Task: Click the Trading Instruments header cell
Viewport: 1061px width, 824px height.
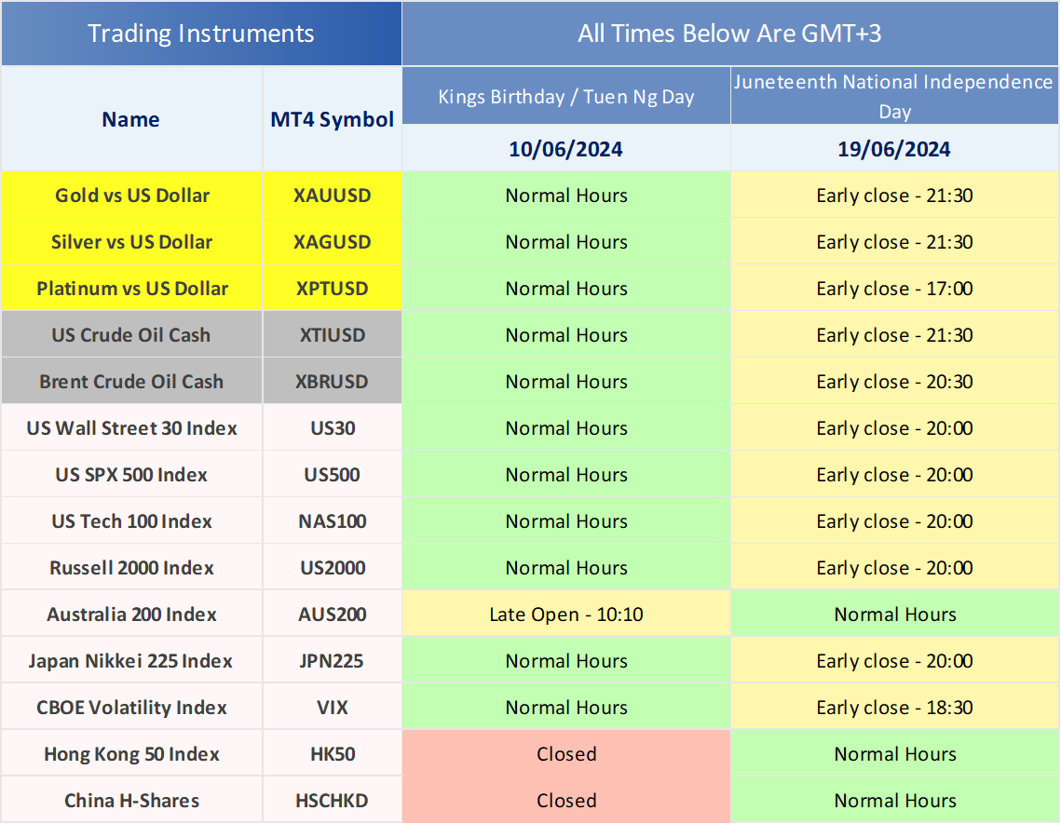Action: click(200, 34)
